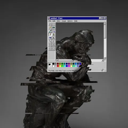Image resolution: width=128 pixels, height=128 pixels.
Task: Pick the lime green swatch
Action: (62, 66)
